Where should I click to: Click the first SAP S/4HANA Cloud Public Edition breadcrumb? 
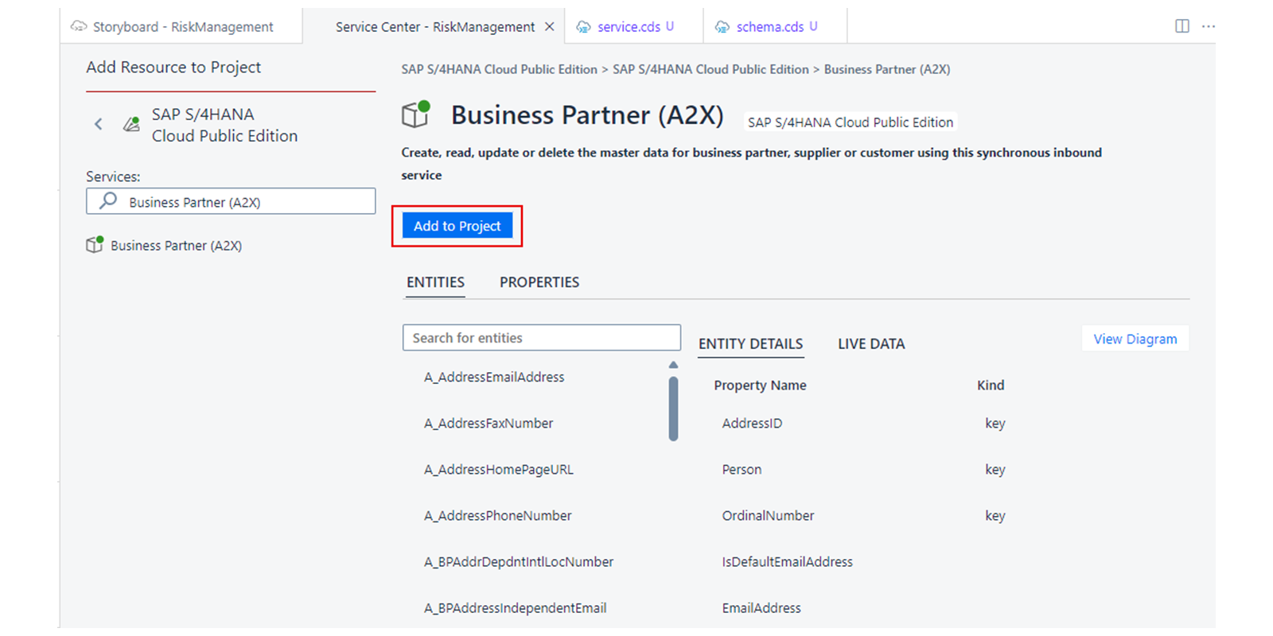click(499, 69)
